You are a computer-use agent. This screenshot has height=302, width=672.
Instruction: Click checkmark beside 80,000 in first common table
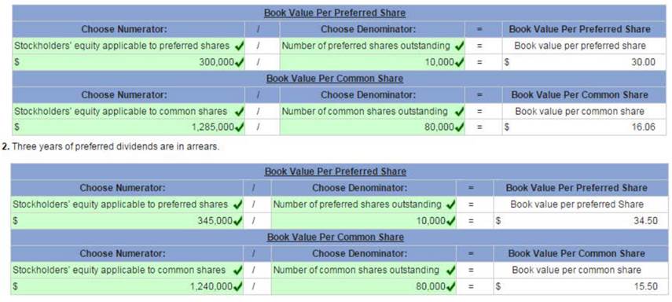460,127
